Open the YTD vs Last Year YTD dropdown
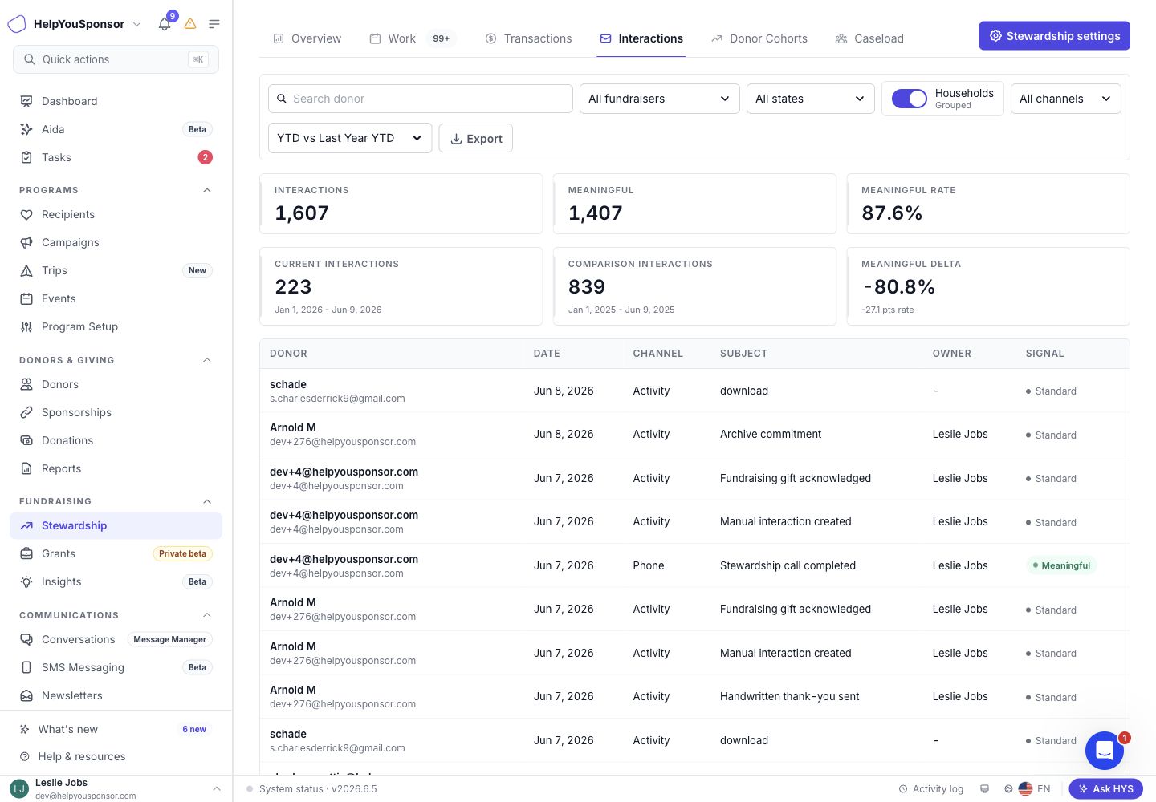Image resolution: width=1156 pixels, height=802 pixels. 350,138
